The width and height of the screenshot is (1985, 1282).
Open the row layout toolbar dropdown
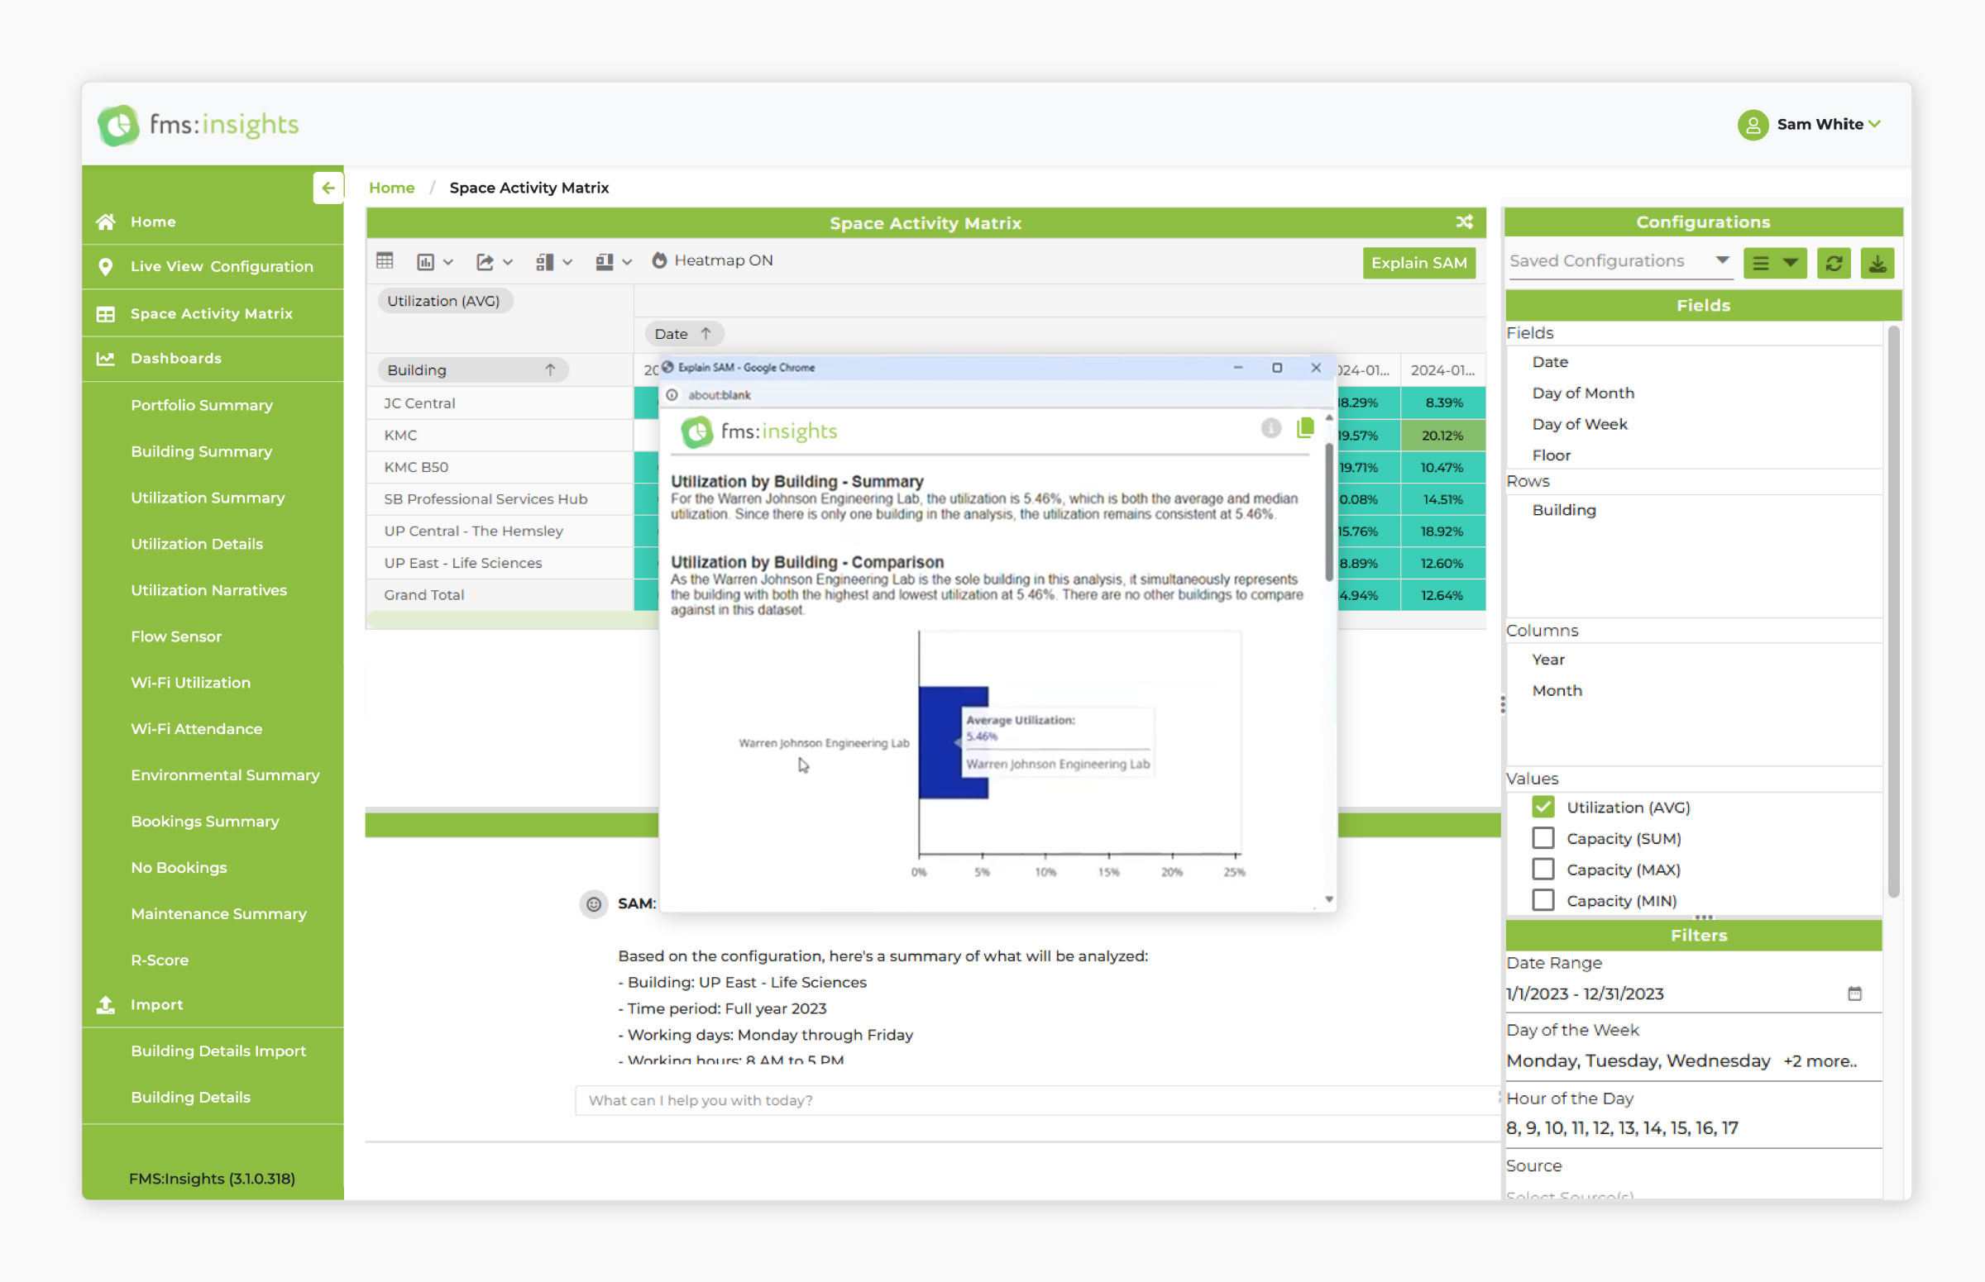pos(554,262)
